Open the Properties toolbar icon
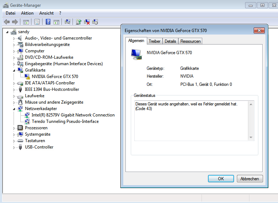Image resolution: width=278 pixels, height=203 pixels. pos(37,22)
